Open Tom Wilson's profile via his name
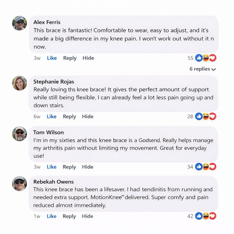234x234 pixels. click(48, 132)
